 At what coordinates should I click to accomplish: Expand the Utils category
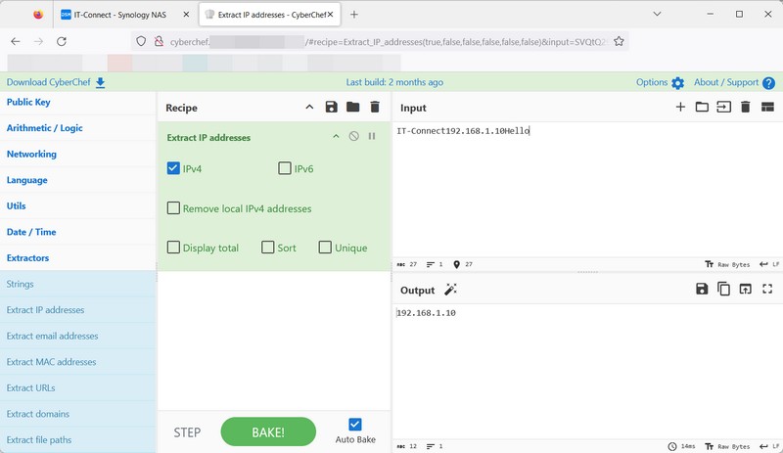pos(78,205)
